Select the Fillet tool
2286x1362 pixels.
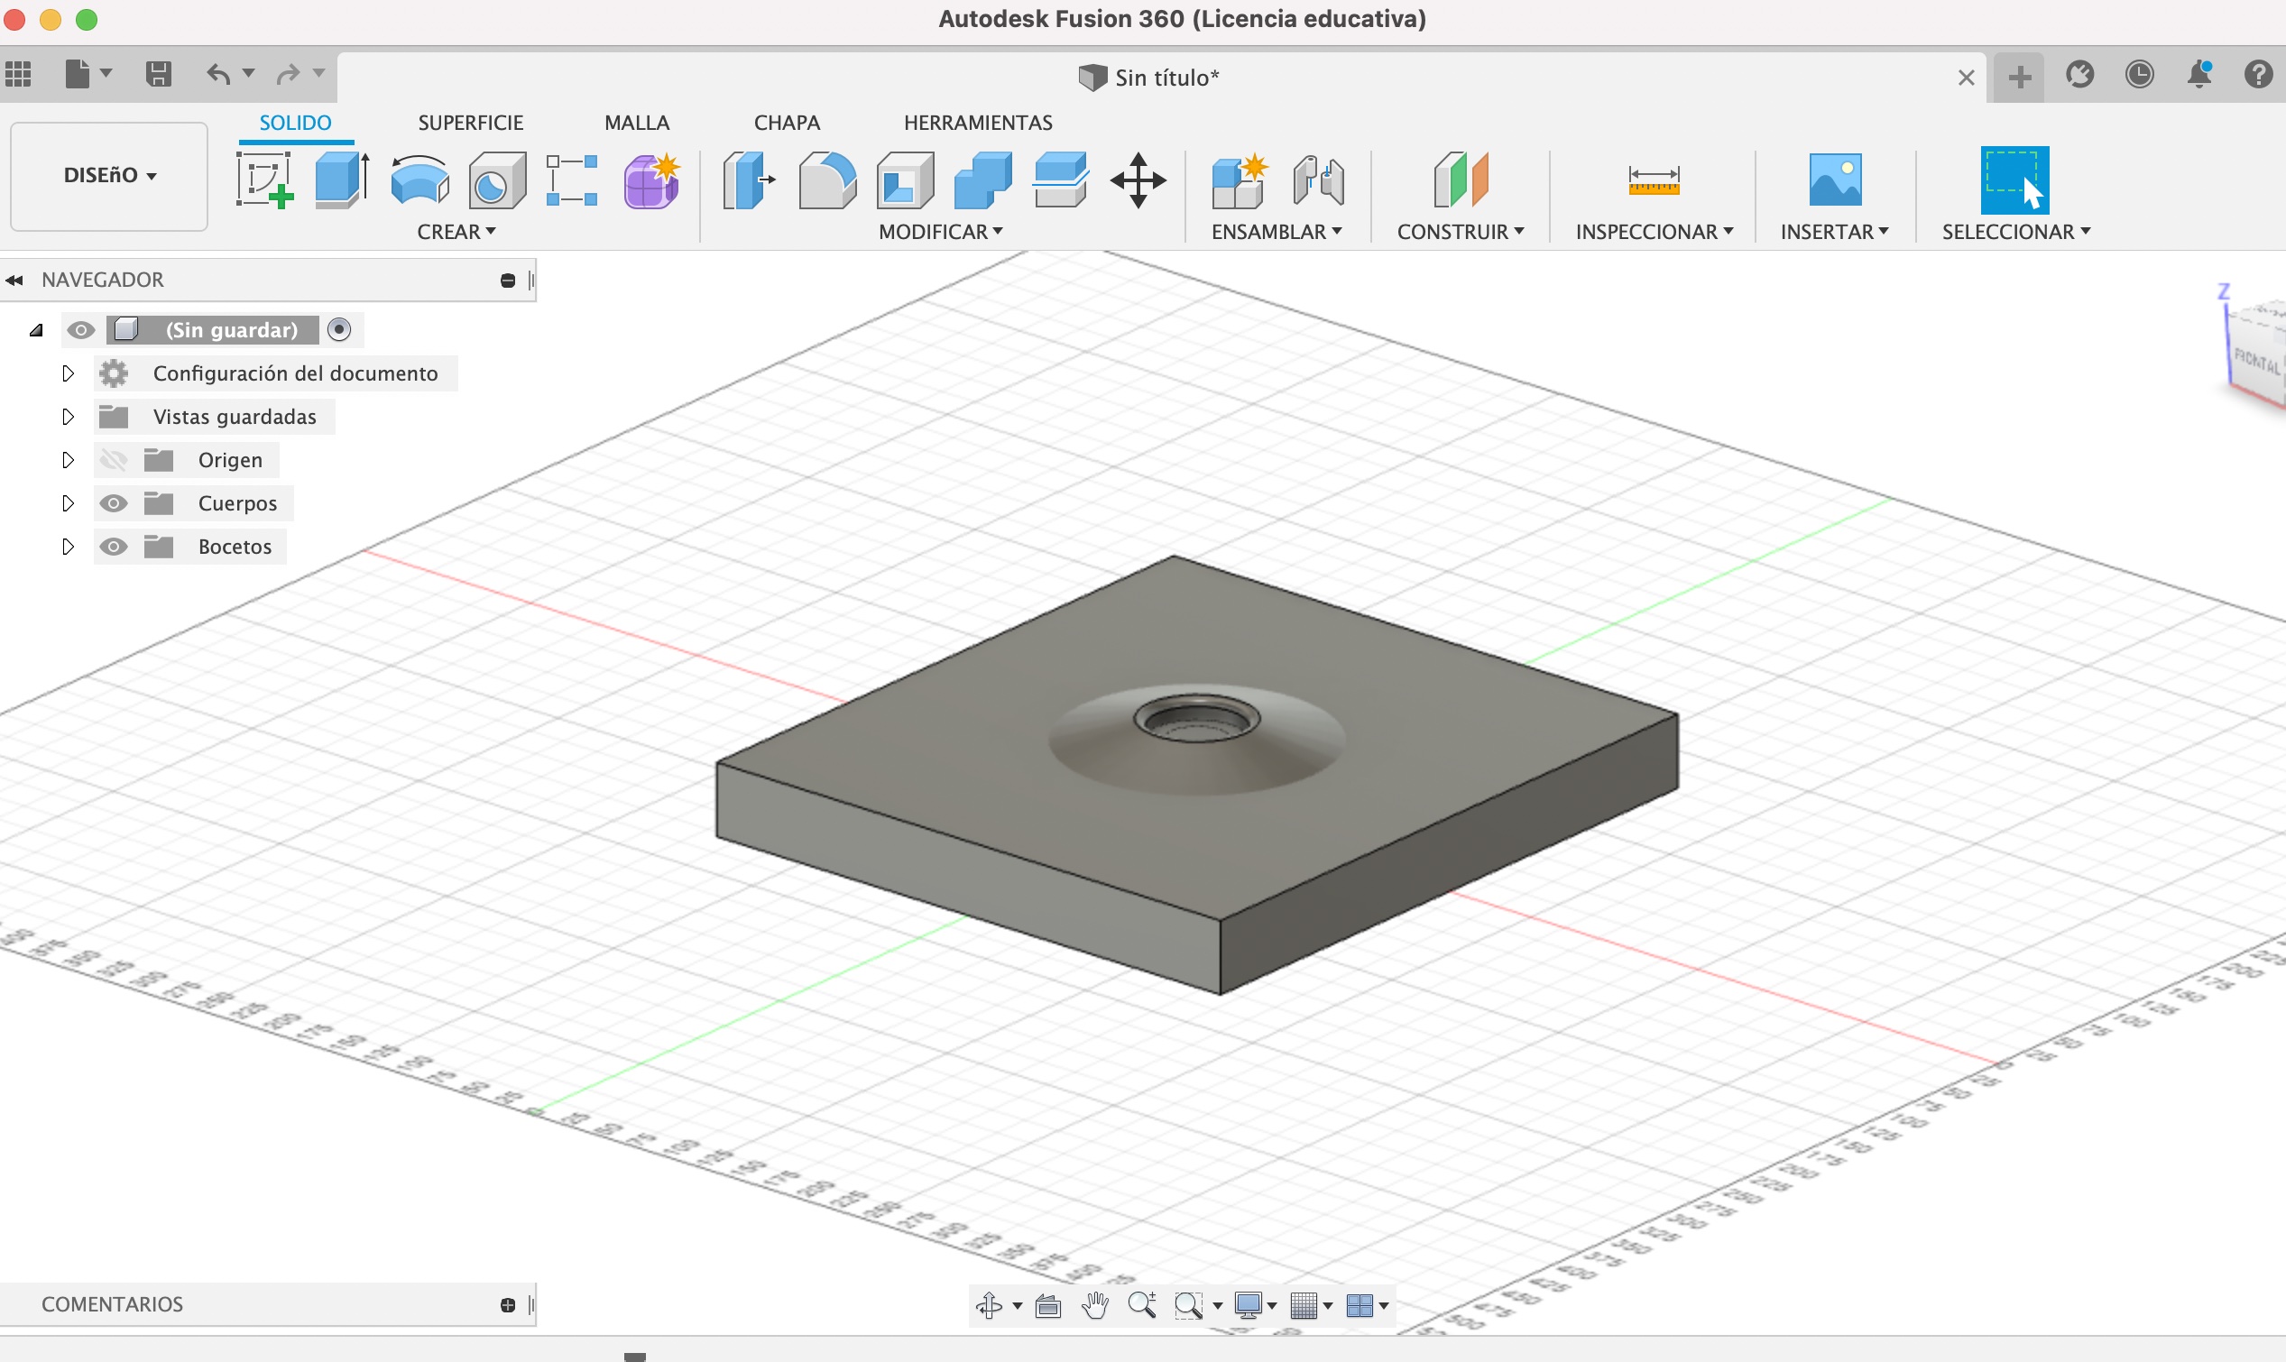tap(827, 179)
